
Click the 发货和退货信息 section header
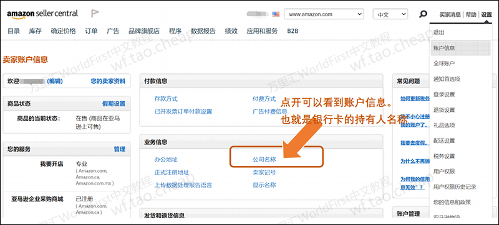165,216
